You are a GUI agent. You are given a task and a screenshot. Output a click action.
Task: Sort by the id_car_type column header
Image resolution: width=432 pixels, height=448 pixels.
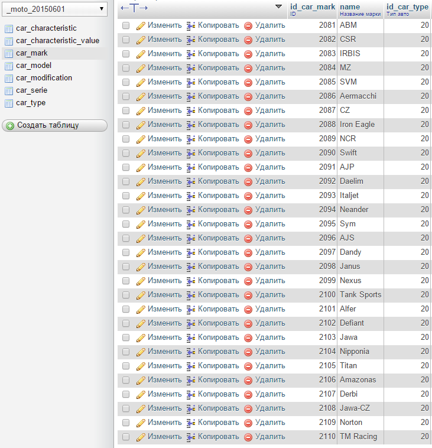click(407, 7)
